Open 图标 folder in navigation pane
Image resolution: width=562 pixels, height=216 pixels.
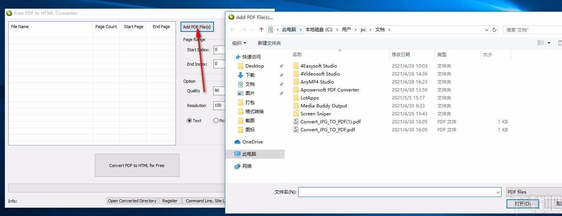click(x=250, y=129)
